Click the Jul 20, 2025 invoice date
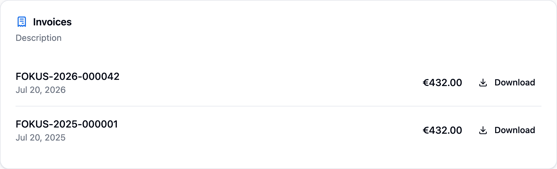Image resolution: width=557 pixels, height=169 pixels. (x=41, y=138)
